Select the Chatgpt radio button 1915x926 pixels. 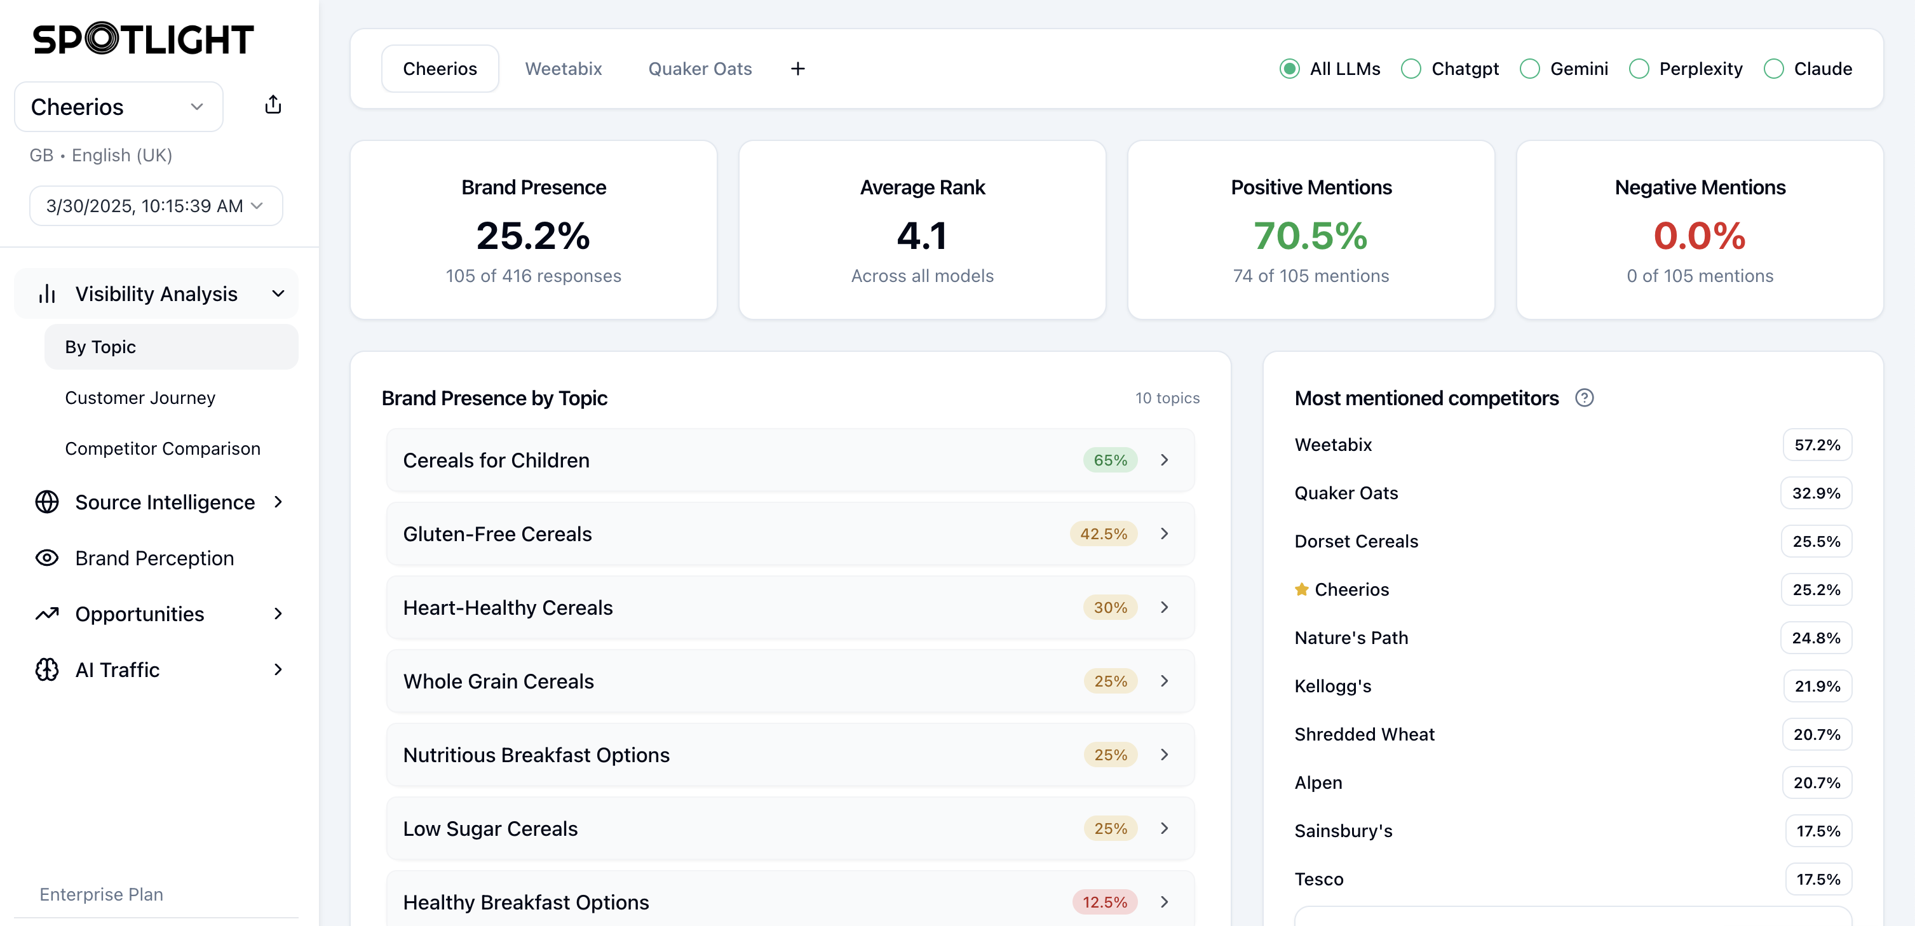(1411, 69)
